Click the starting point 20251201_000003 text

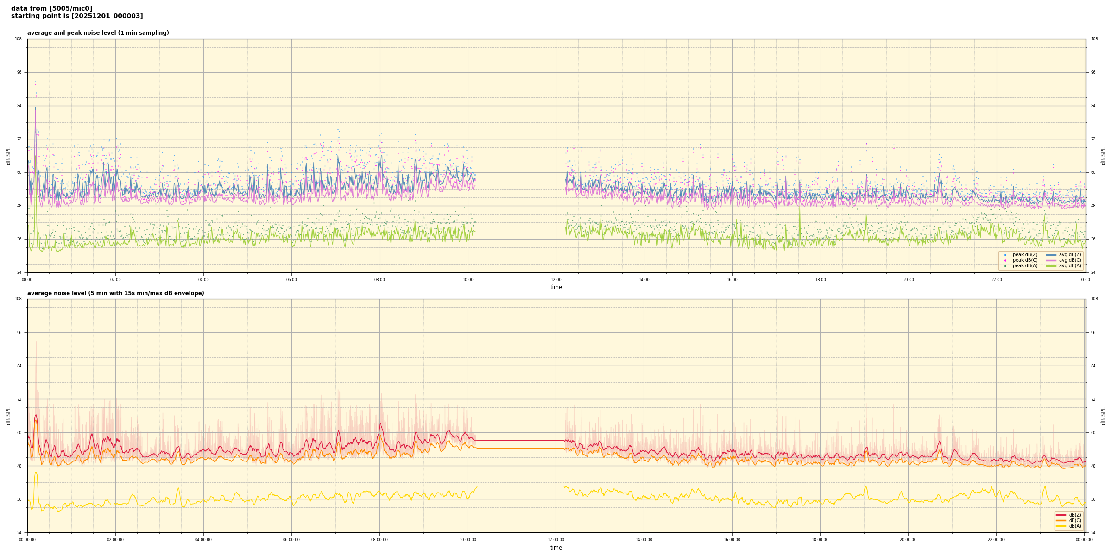point(77,16)
